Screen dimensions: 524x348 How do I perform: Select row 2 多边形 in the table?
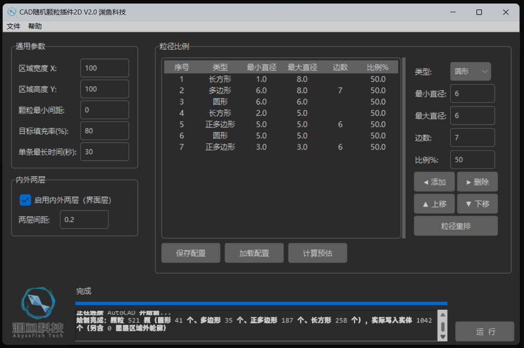point(281,91)
